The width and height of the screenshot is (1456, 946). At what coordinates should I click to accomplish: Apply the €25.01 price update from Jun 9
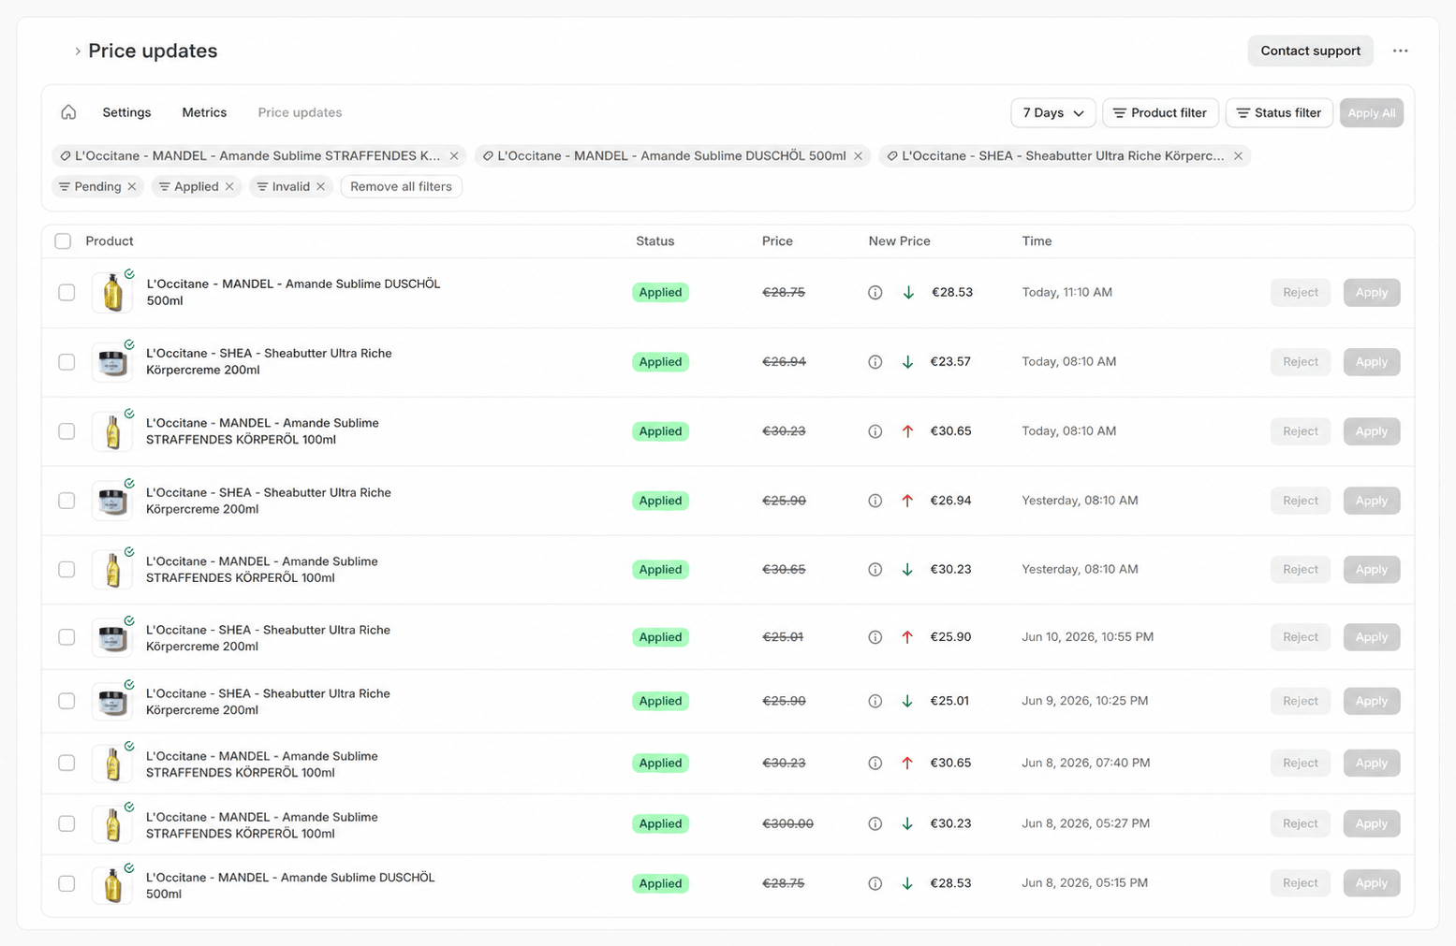(x=1372, y=701)
